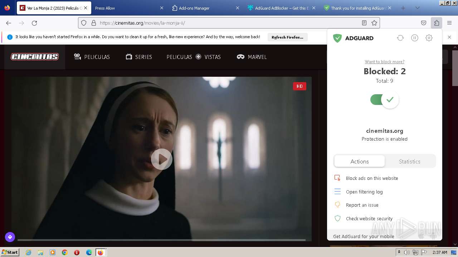This screenshot has height=257, width=458.
Task: Open Firefox application menu
Action: tap(449, 23)
